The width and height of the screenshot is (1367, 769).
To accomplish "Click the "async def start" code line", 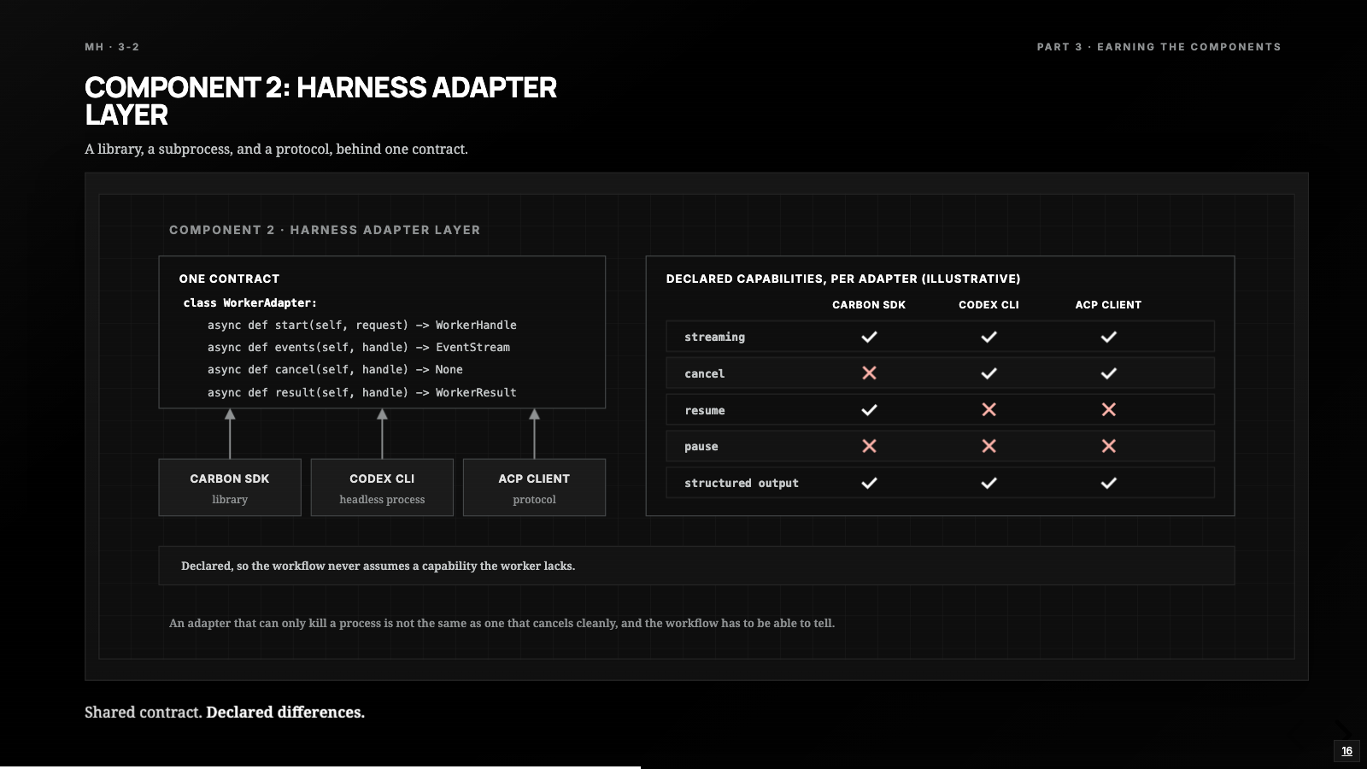I will [x=361, y=326].
